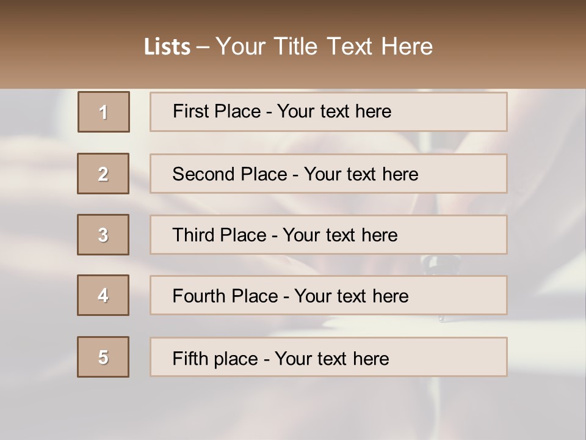
Task: Click 'Your Title Text Here' in the title
Action: coord(324,46)
